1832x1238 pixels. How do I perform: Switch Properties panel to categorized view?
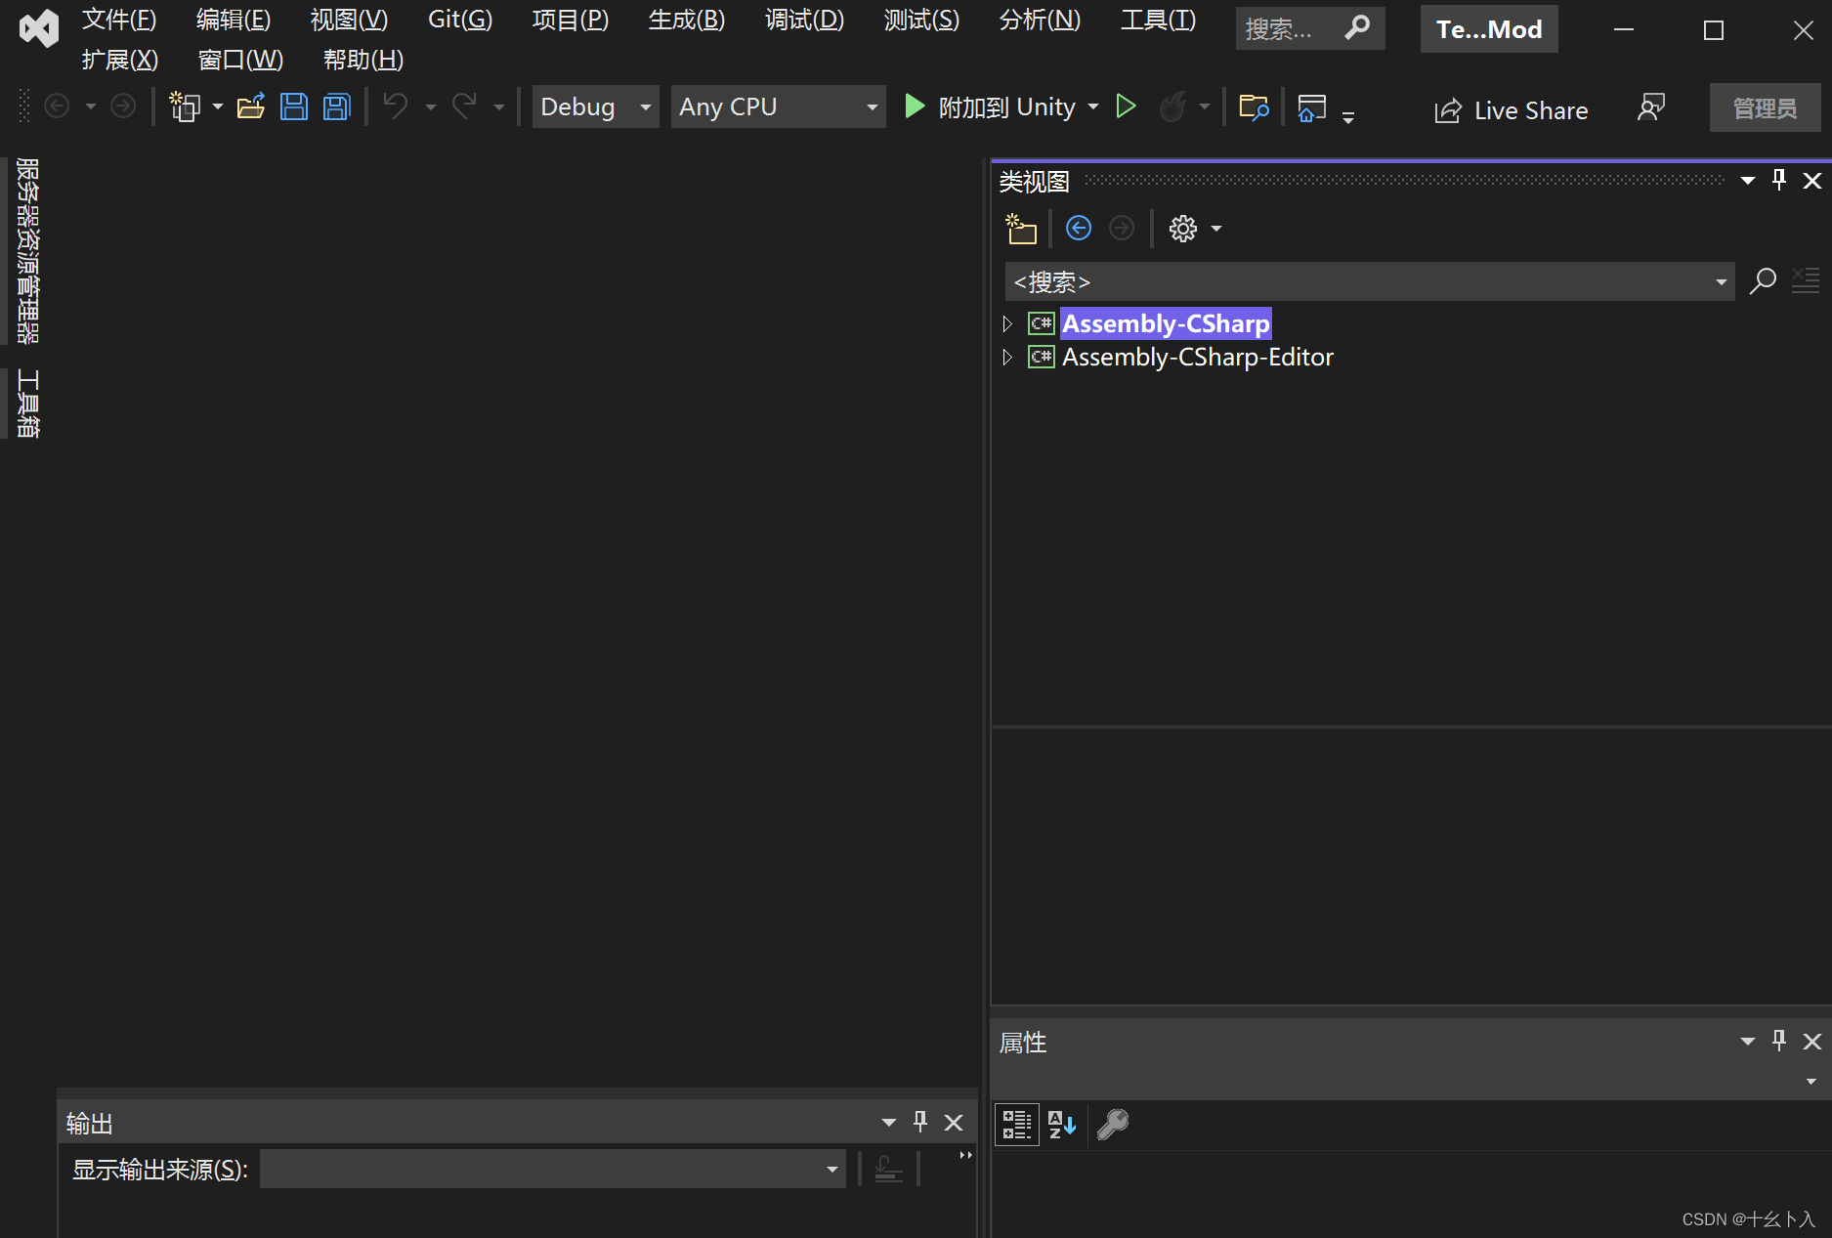[x=1016, y=1125]
